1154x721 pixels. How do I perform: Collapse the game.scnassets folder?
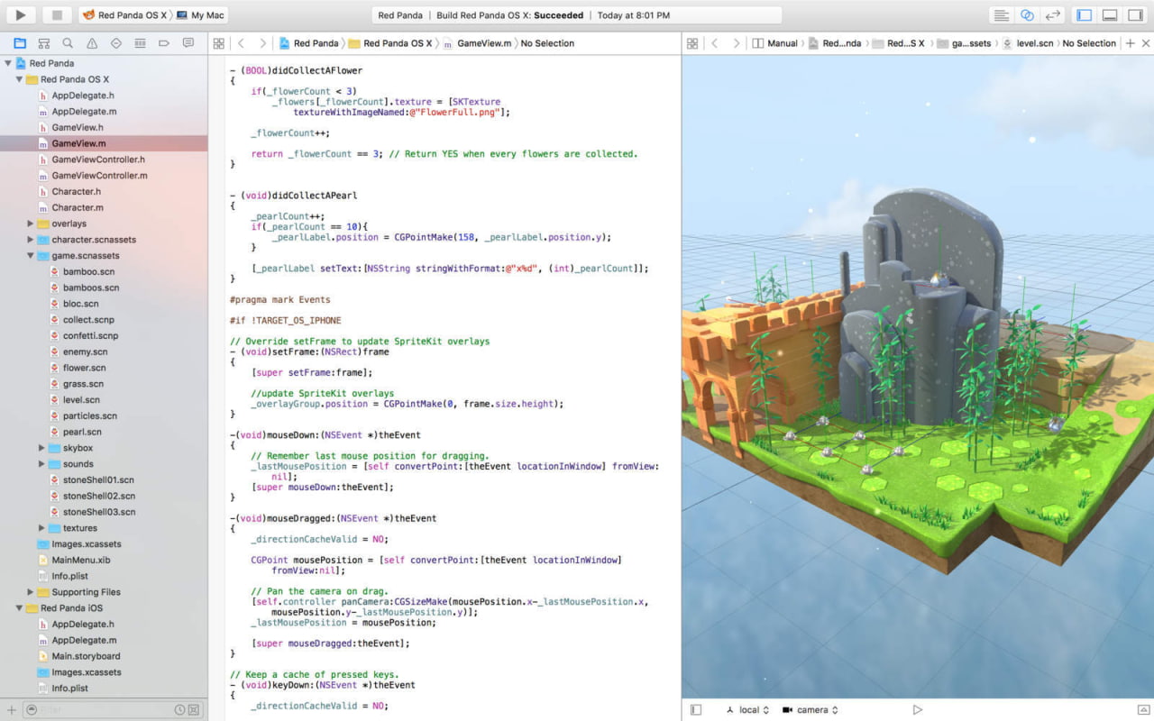[x=31, y=255]
